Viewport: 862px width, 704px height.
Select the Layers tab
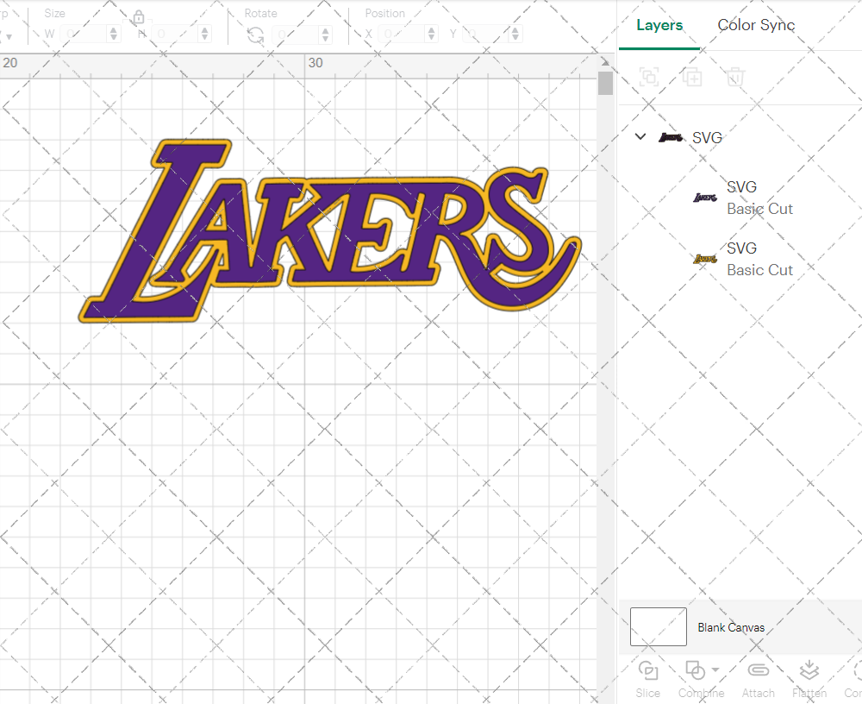click(659, 25)
